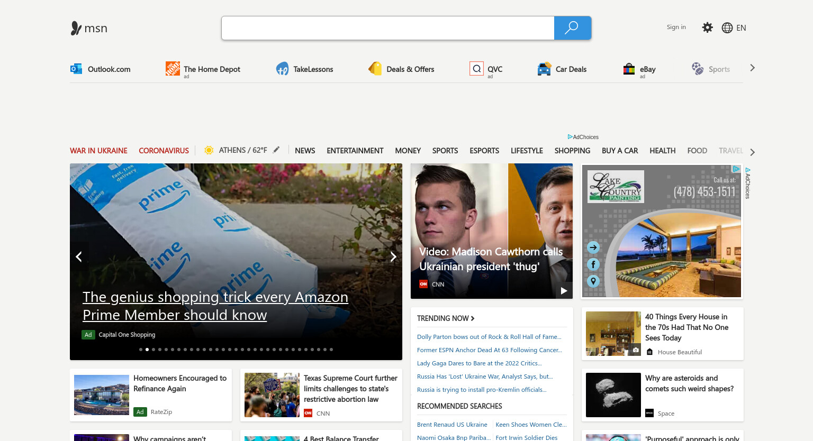Click the CNN logo on the Madison Cawthorn video card
This screenshot has height=441, width=813.
coord(423,284)
